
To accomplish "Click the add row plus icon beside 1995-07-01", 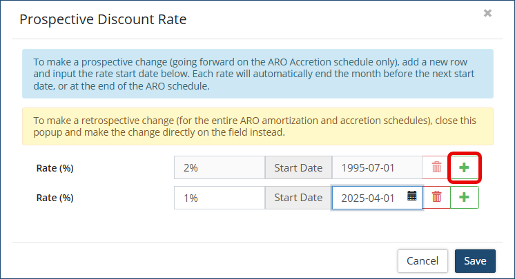I will pos(465,167).
